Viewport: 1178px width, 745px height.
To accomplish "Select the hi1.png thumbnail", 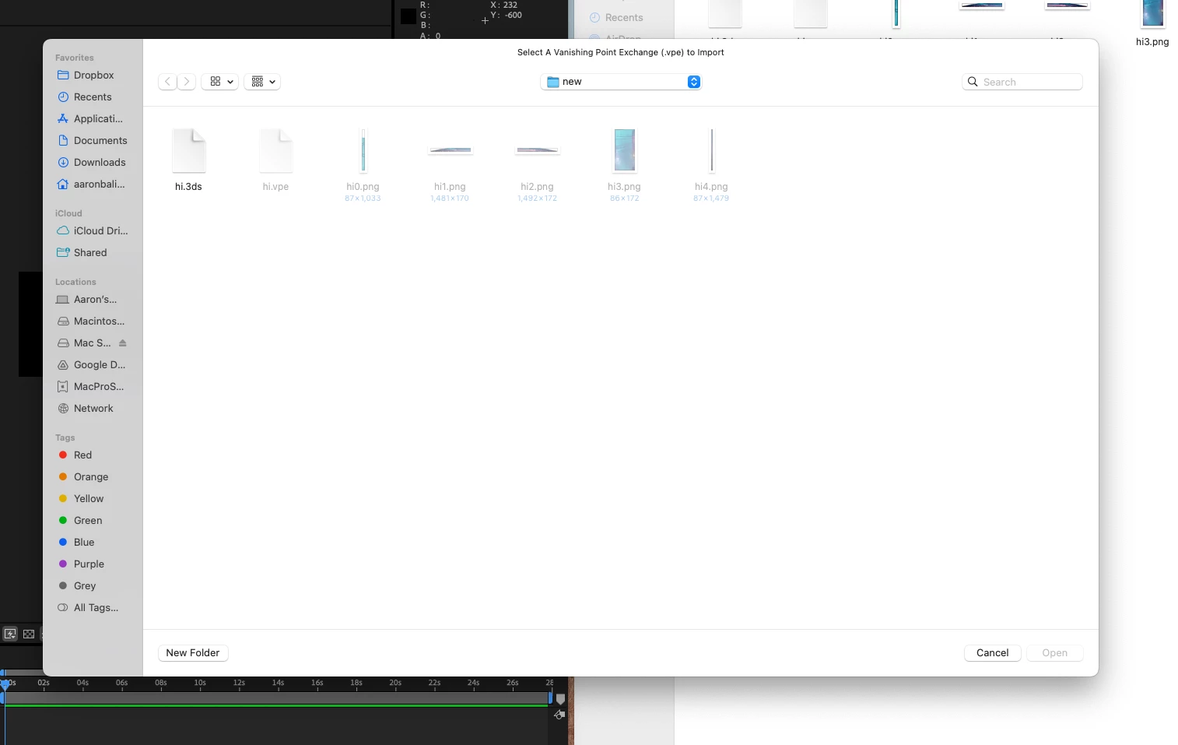I will [x=451, y=150].
